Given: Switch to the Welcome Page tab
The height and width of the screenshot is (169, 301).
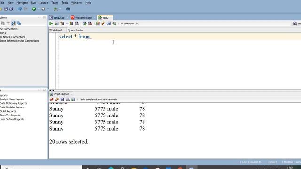Looking at the screenshot, I should [x=83, y=18].
